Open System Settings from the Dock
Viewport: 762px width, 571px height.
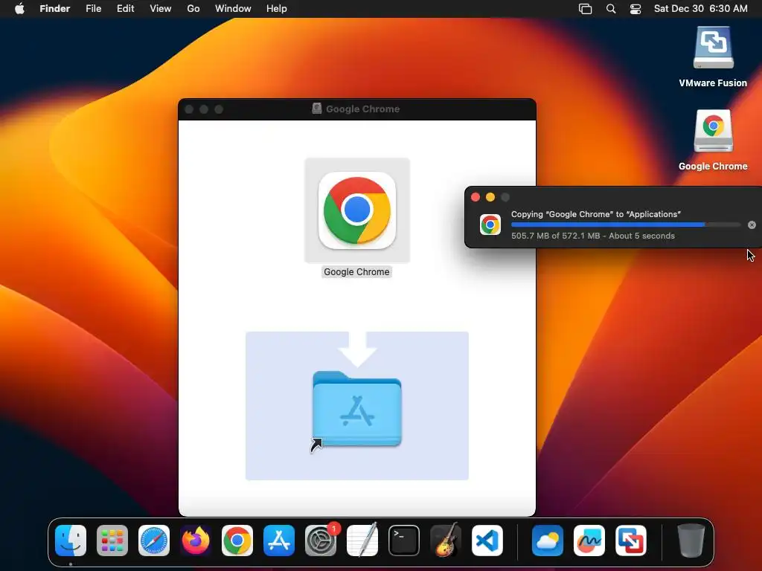tap(321, 541)
